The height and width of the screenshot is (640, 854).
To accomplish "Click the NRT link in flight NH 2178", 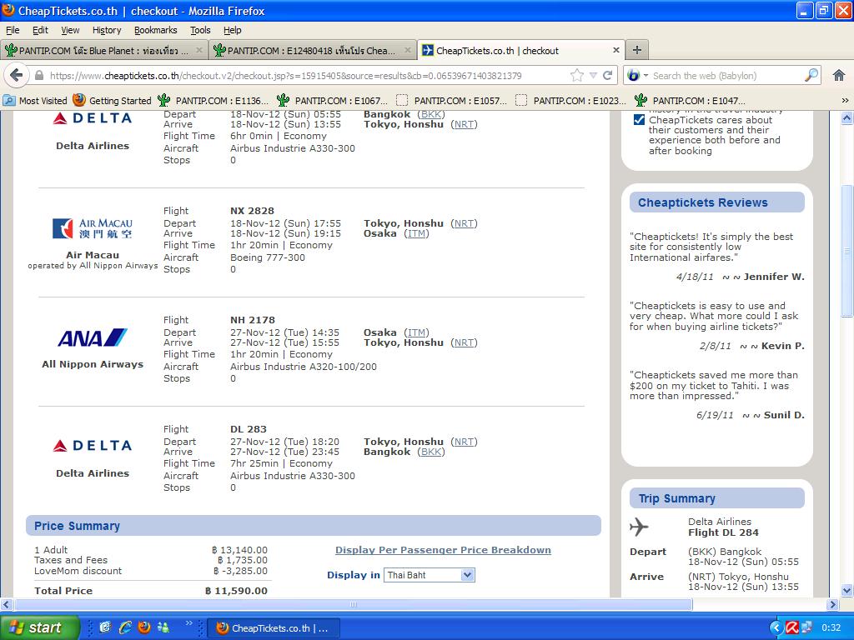I will pos(464,342).
